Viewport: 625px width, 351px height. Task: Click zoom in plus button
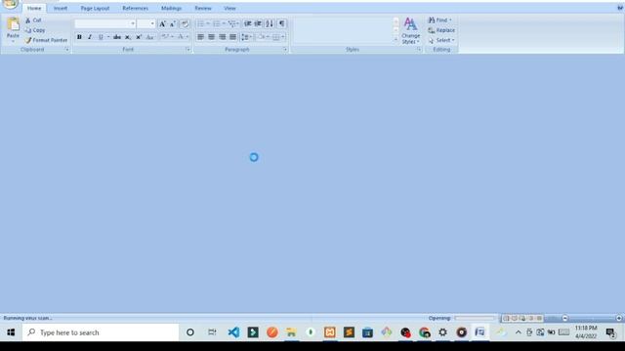point(618,318)
